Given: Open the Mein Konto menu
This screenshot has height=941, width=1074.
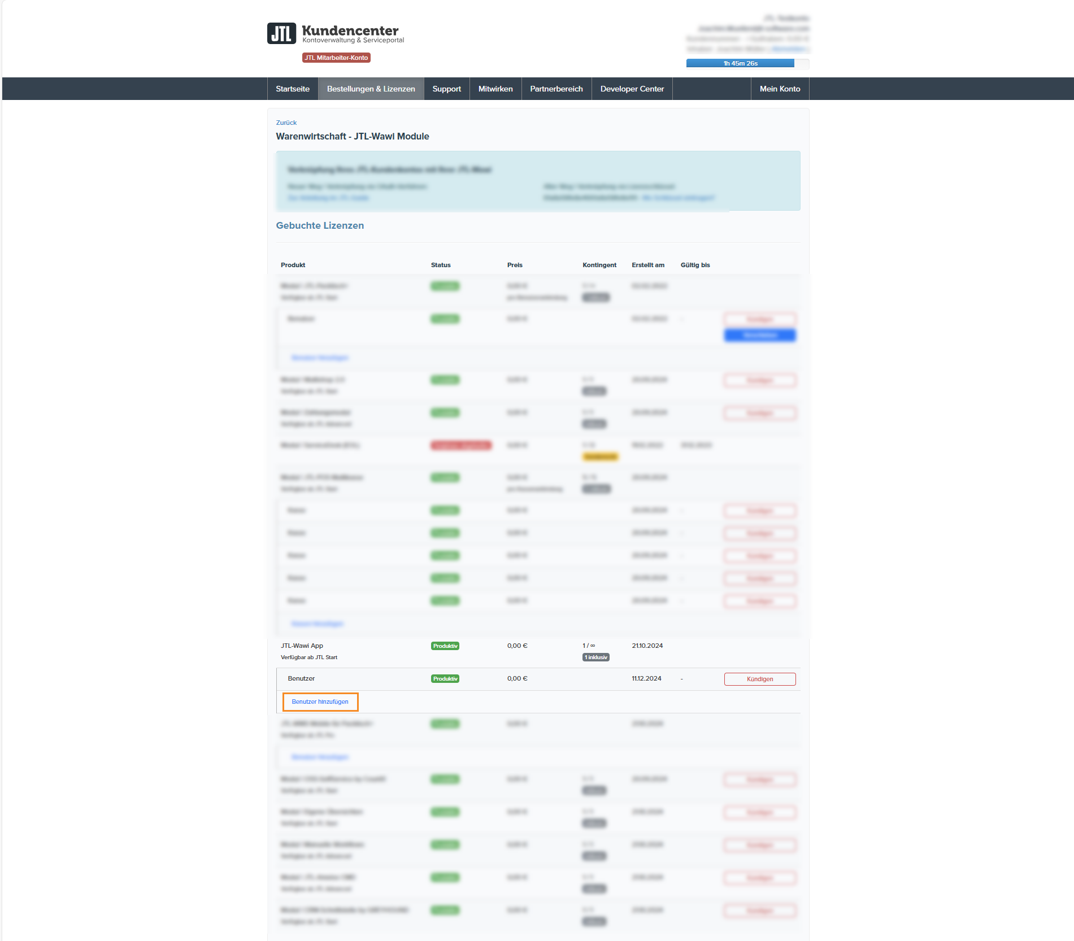Looking at the screenshot, I should tap(780, 89).
